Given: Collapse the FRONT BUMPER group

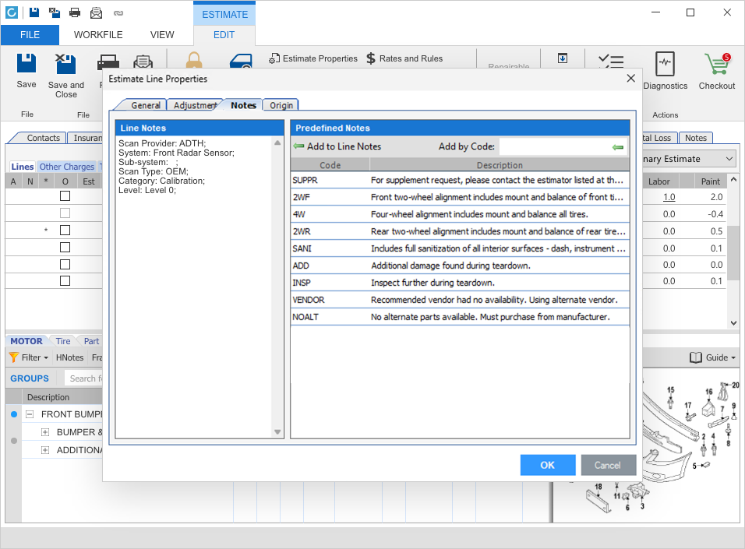Looking at the screenshot, I should pyautogui.click(x=30, y=414).
